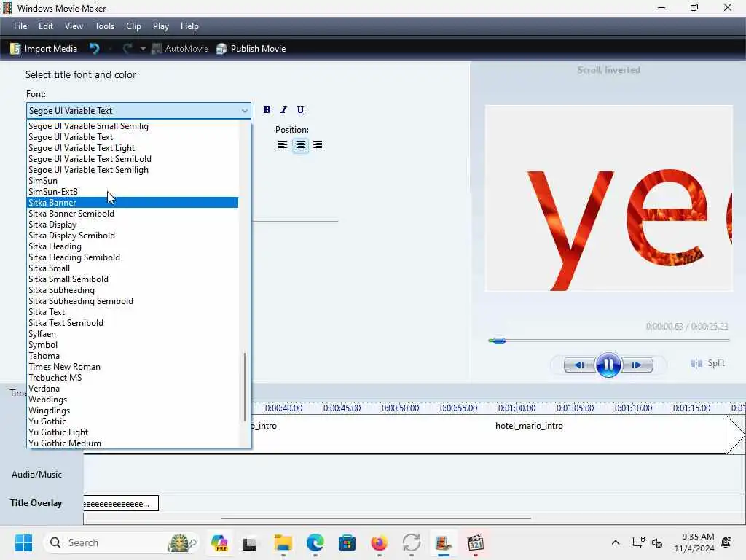The image size is (746, 560).
Task: Open the Tools menu
Action: pos(104,26)
